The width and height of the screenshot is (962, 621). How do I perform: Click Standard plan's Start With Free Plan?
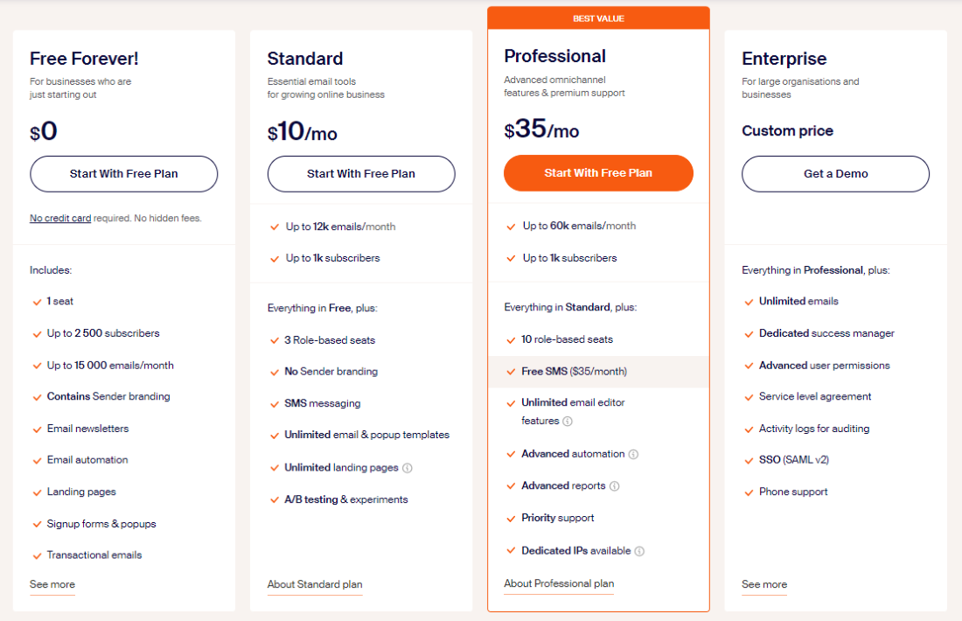pos(361,174)
